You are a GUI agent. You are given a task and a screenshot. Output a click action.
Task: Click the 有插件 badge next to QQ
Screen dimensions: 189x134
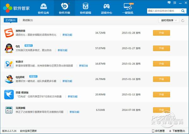(29, 46)
